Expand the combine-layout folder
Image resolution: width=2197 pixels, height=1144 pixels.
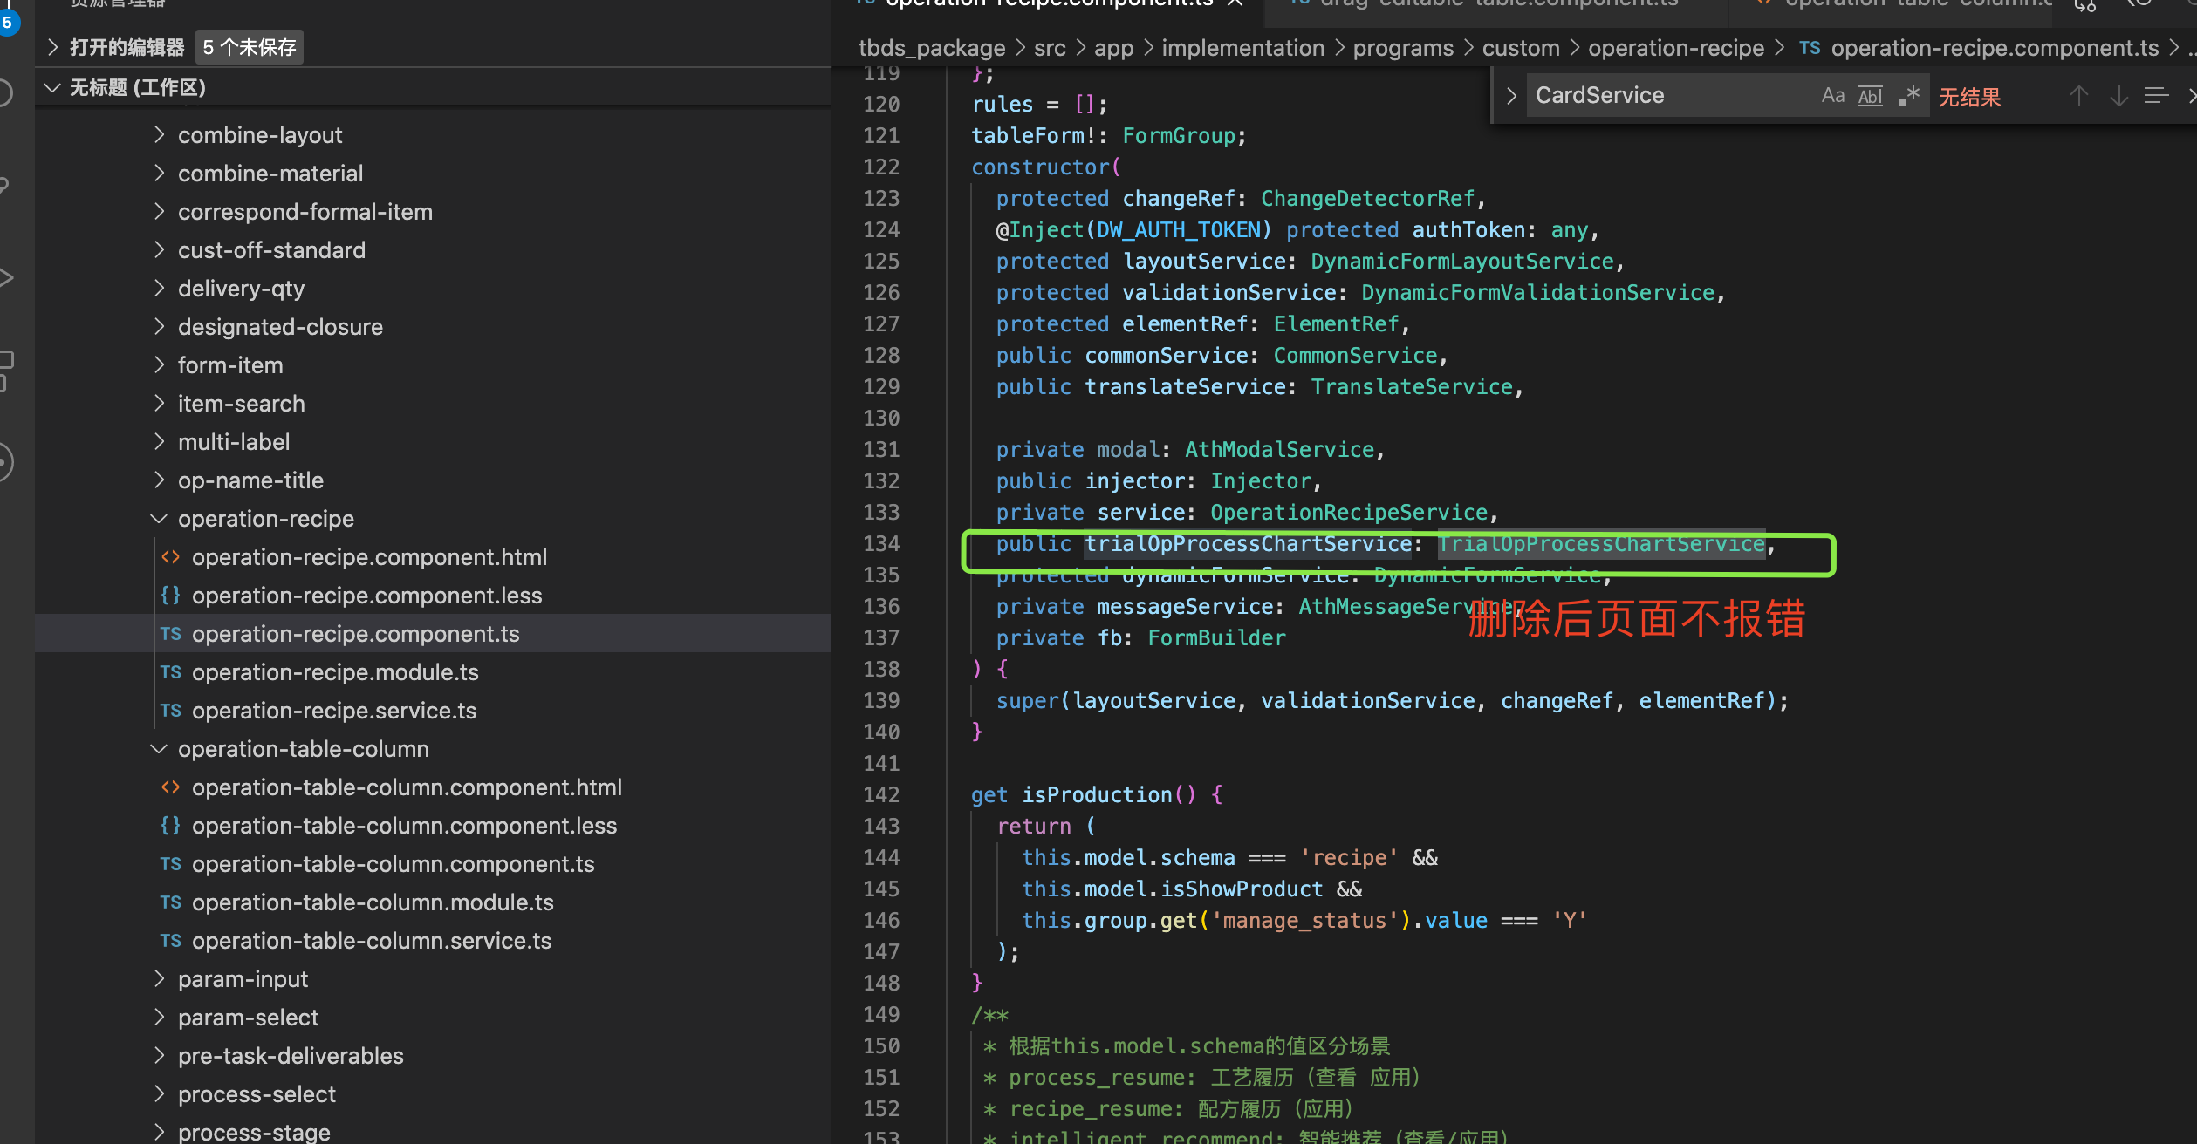click(x=260, y=135)
